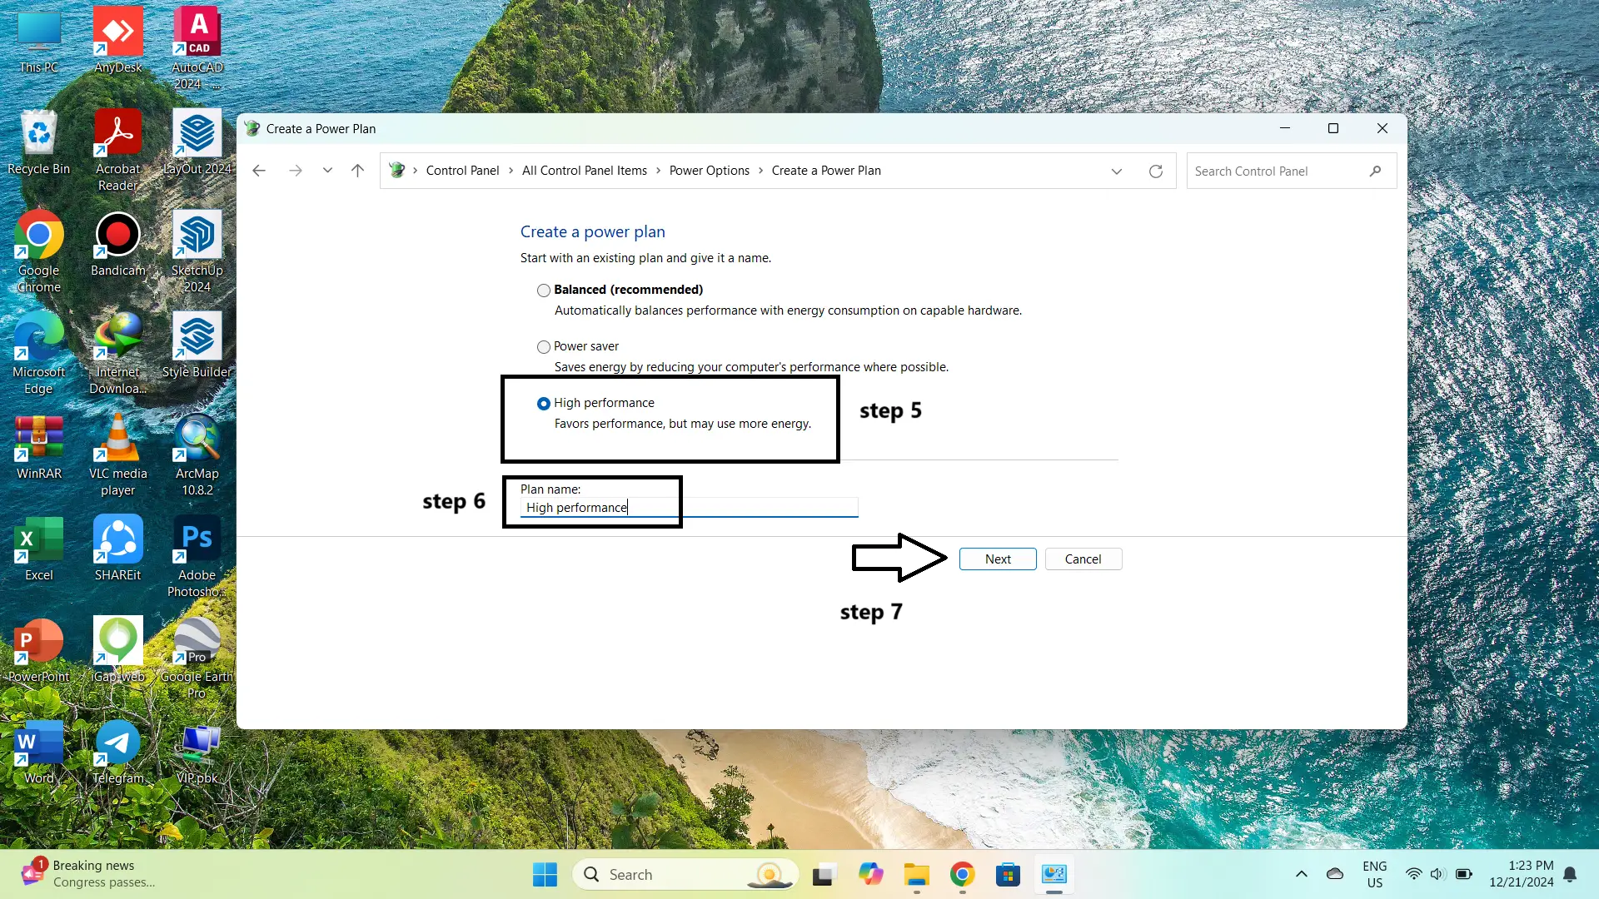
Task: Click the back navigation arrow
Action: (259, 171)
